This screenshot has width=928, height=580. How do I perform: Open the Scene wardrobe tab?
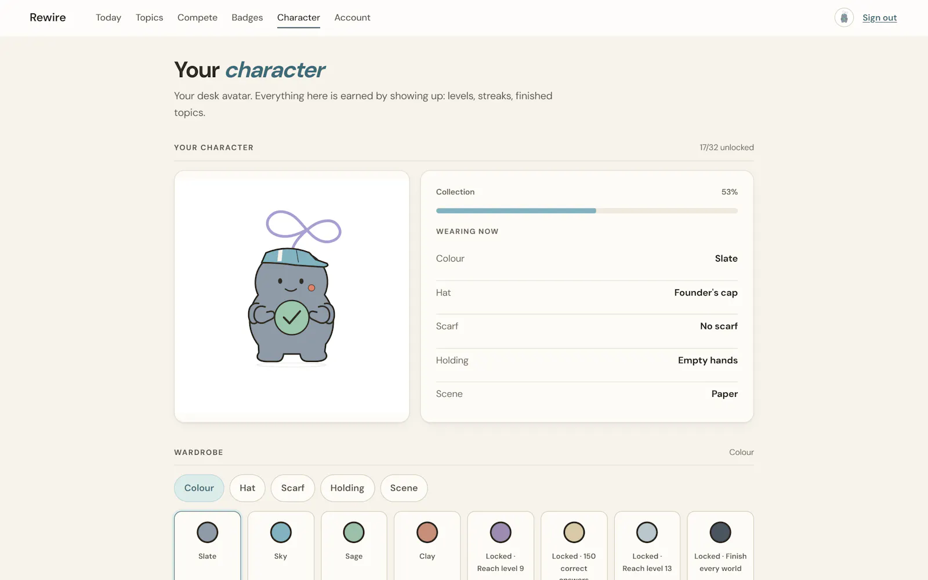coord(404,488)
